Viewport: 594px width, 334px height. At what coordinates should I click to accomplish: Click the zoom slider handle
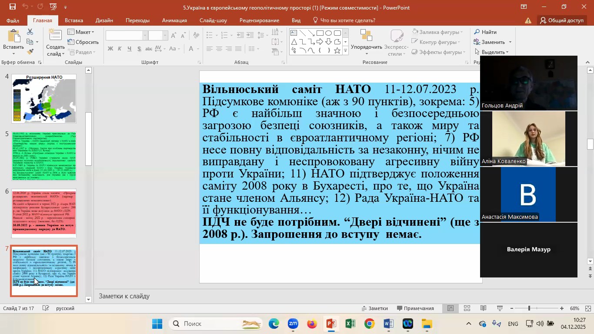(x=529, y=308)
